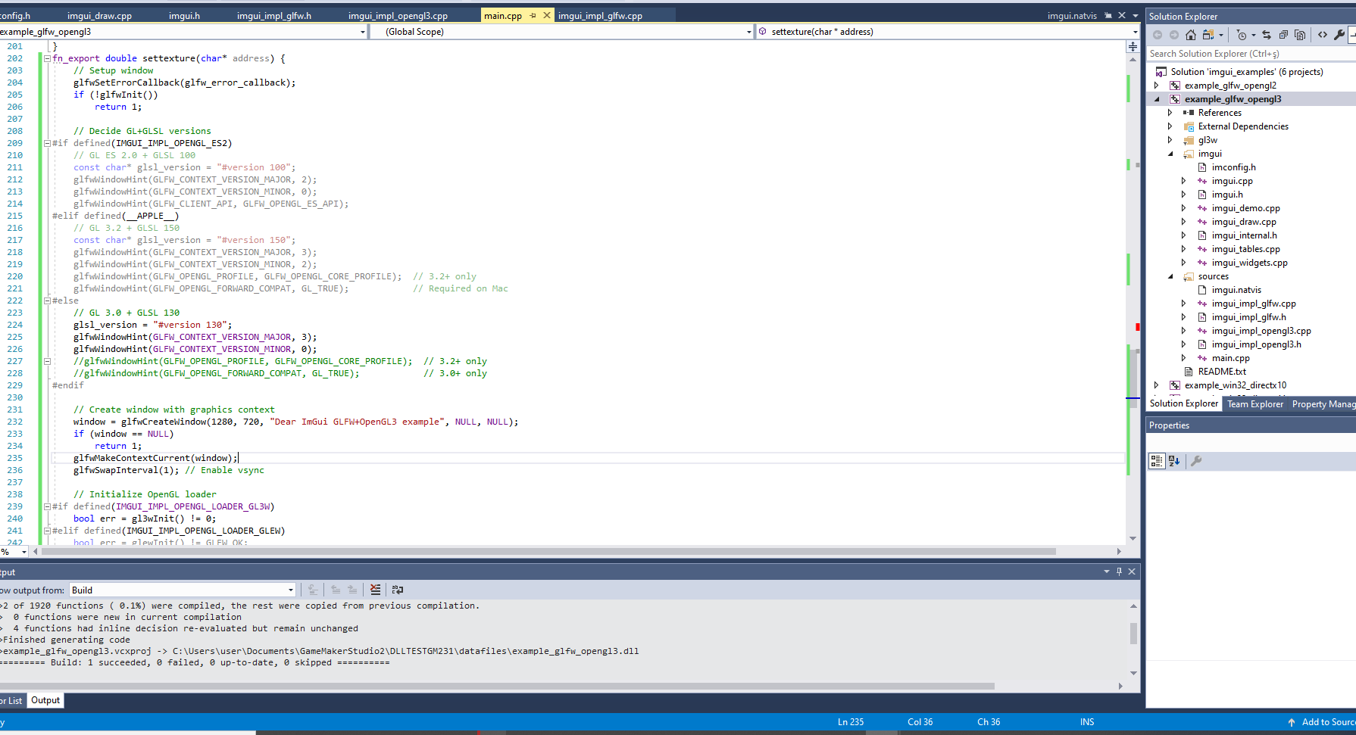The width and height of the screenshot is (1356, 735).
Task: Click View Code angle-brackets icon
Action: tap(1323, 35)
